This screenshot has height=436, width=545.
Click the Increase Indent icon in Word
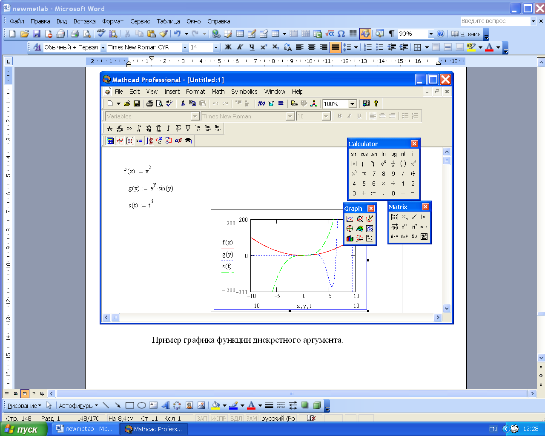404,47
